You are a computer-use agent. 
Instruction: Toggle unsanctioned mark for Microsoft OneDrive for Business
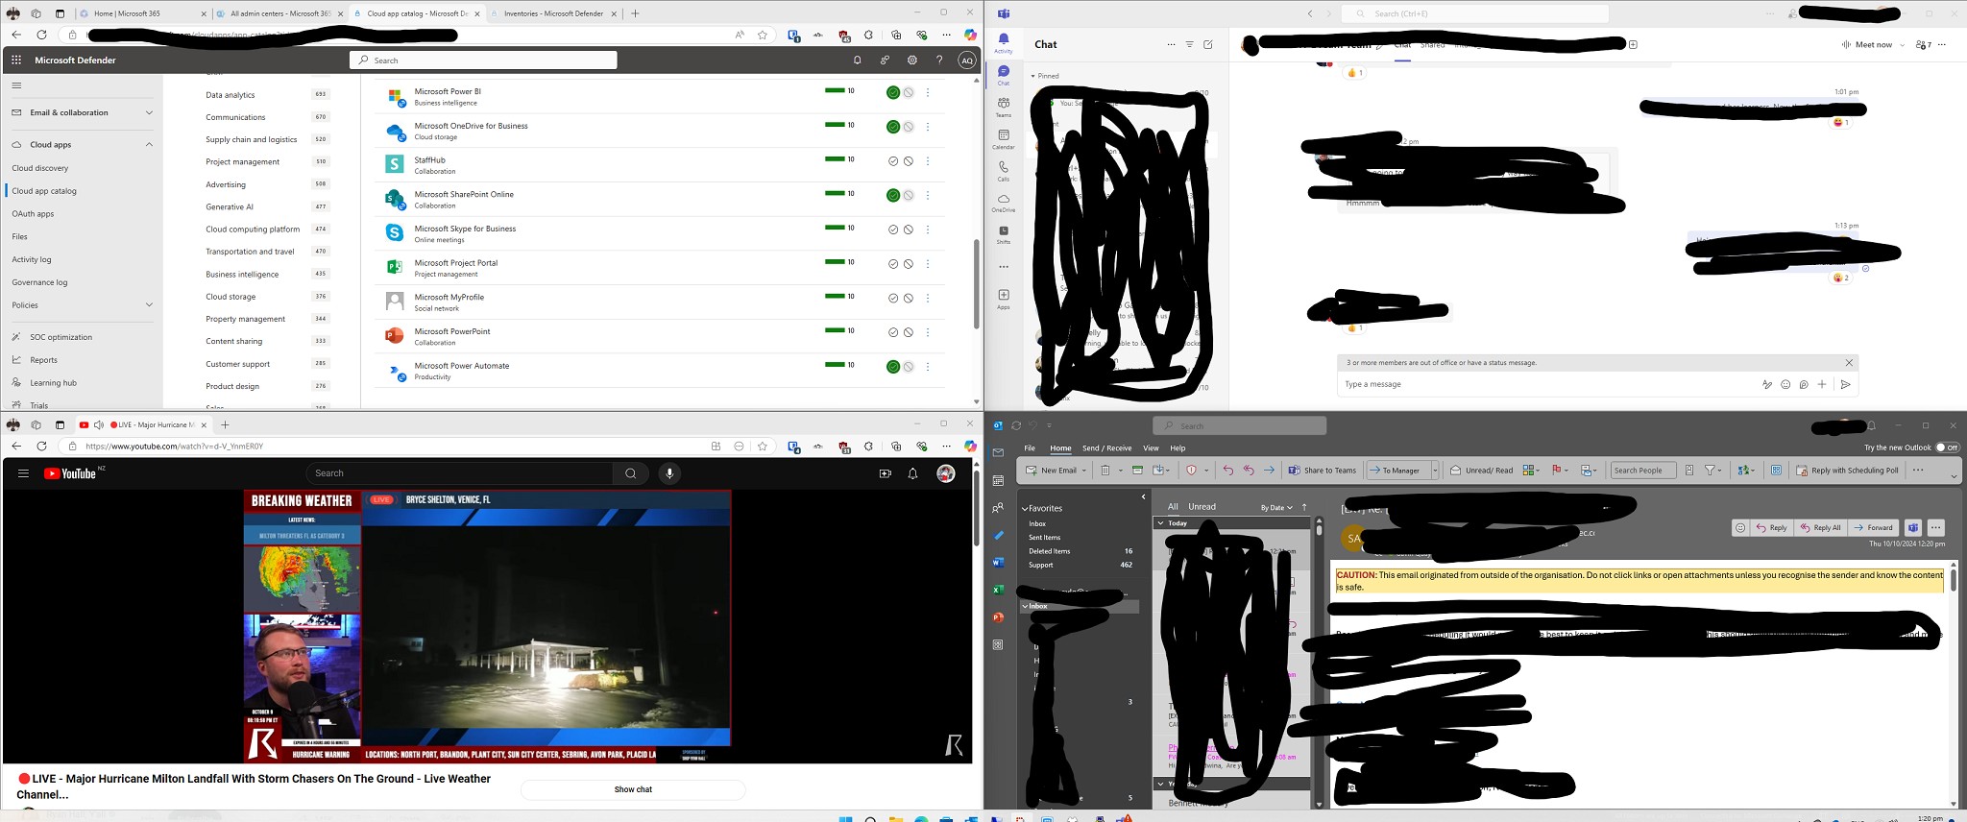908,127
